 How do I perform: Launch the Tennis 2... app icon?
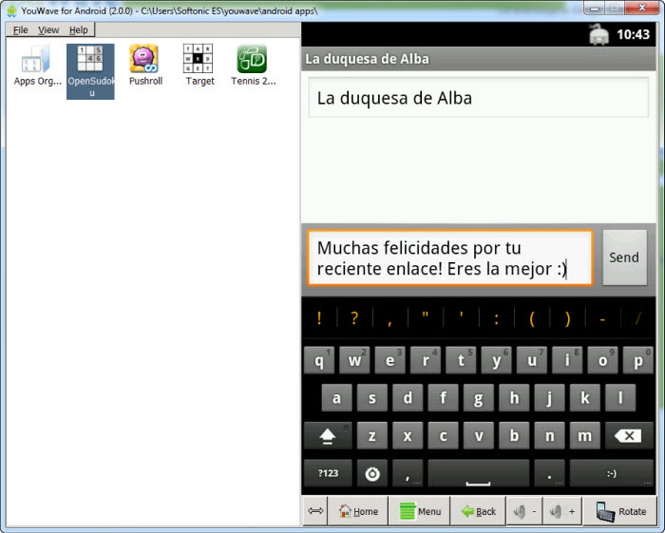point(253,65)
